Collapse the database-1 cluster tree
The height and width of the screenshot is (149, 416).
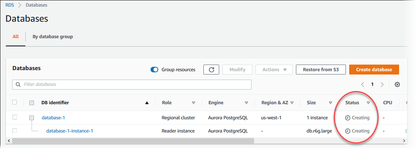point(32,118)
